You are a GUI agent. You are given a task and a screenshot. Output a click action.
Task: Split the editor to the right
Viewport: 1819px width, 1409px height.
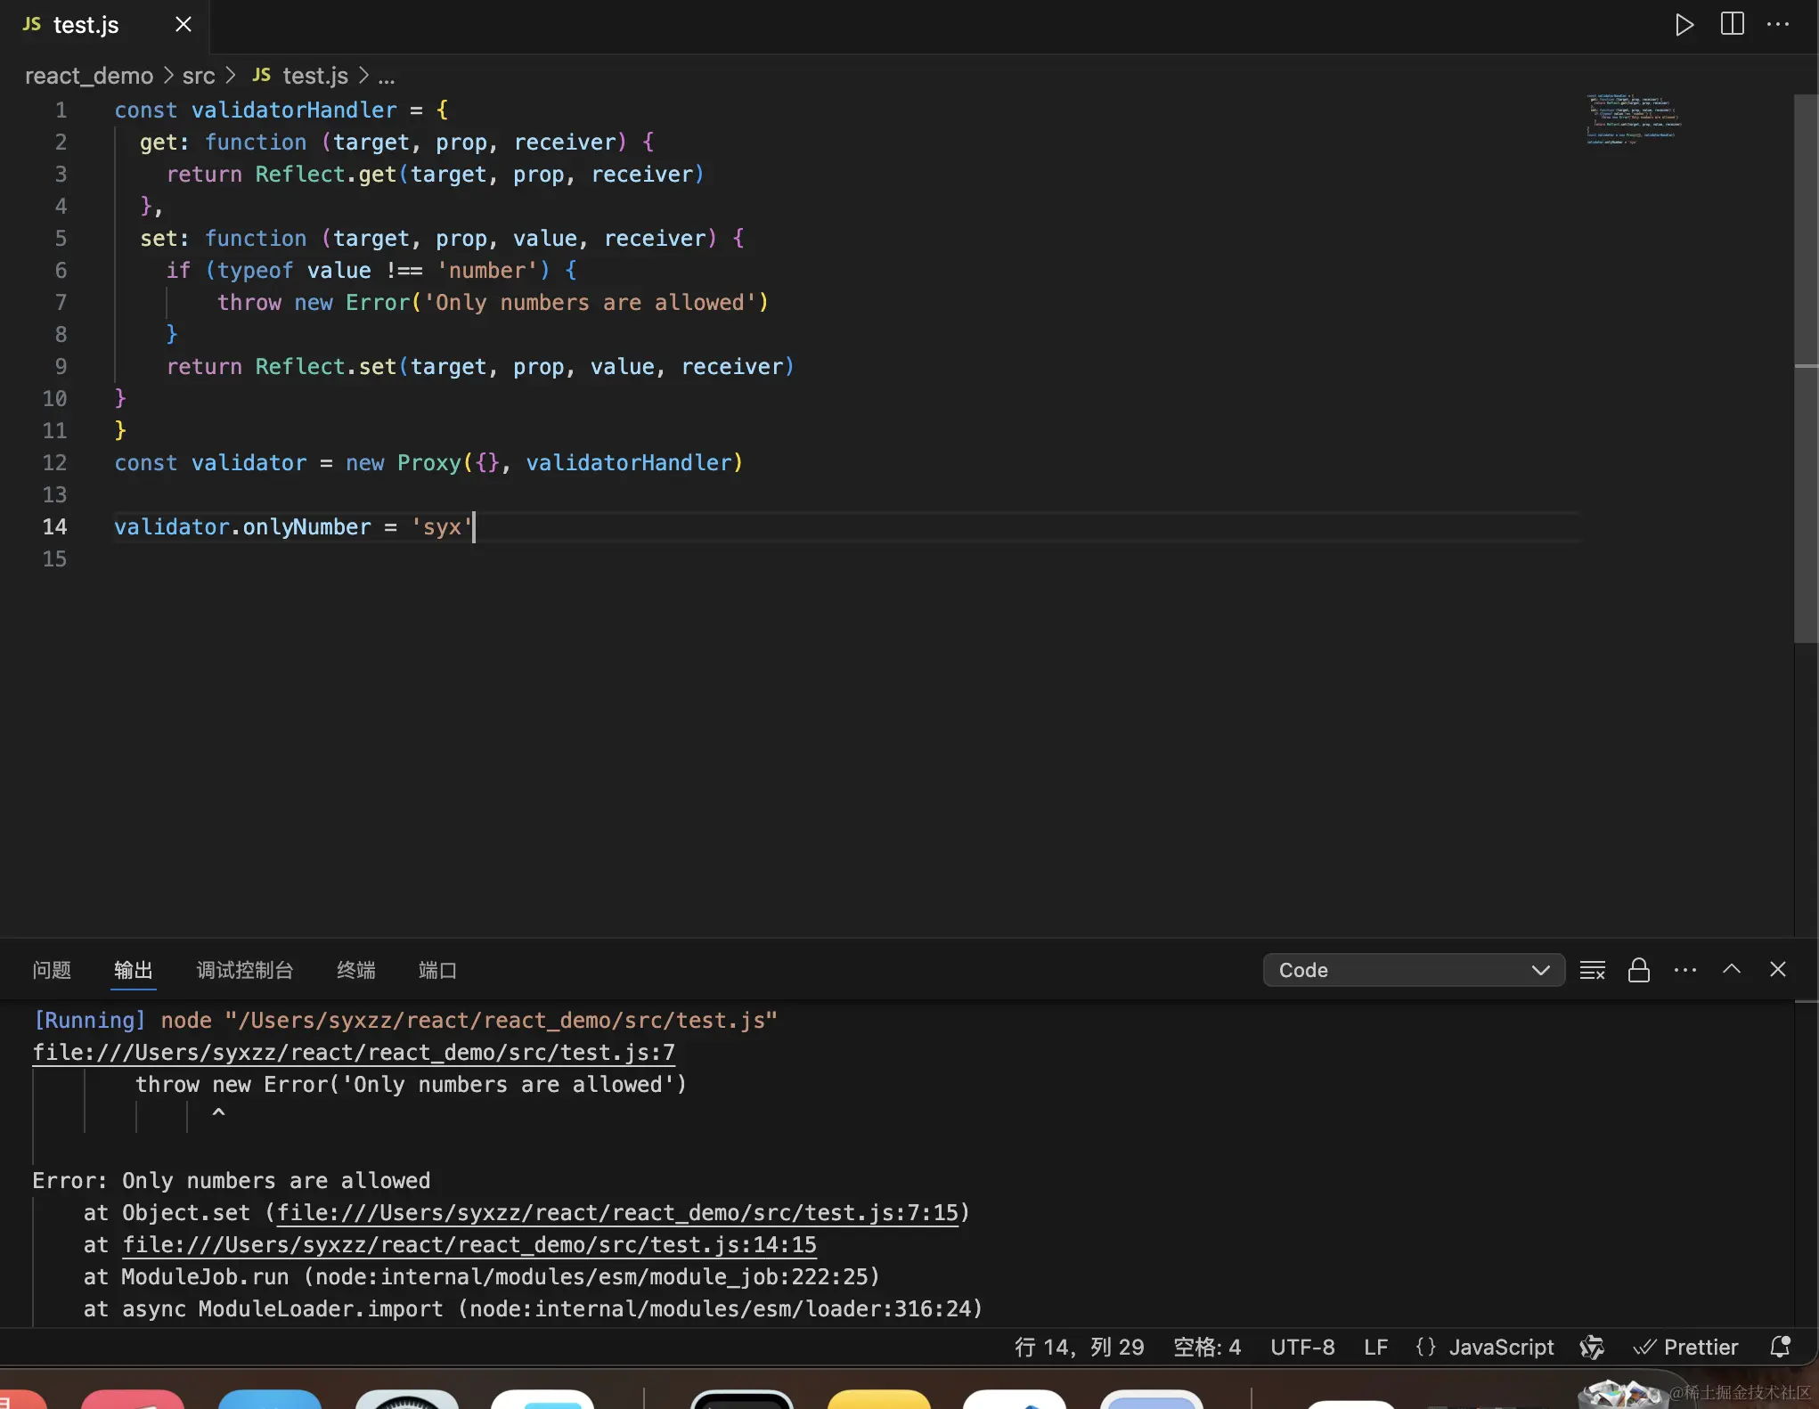pos(1732,25)
